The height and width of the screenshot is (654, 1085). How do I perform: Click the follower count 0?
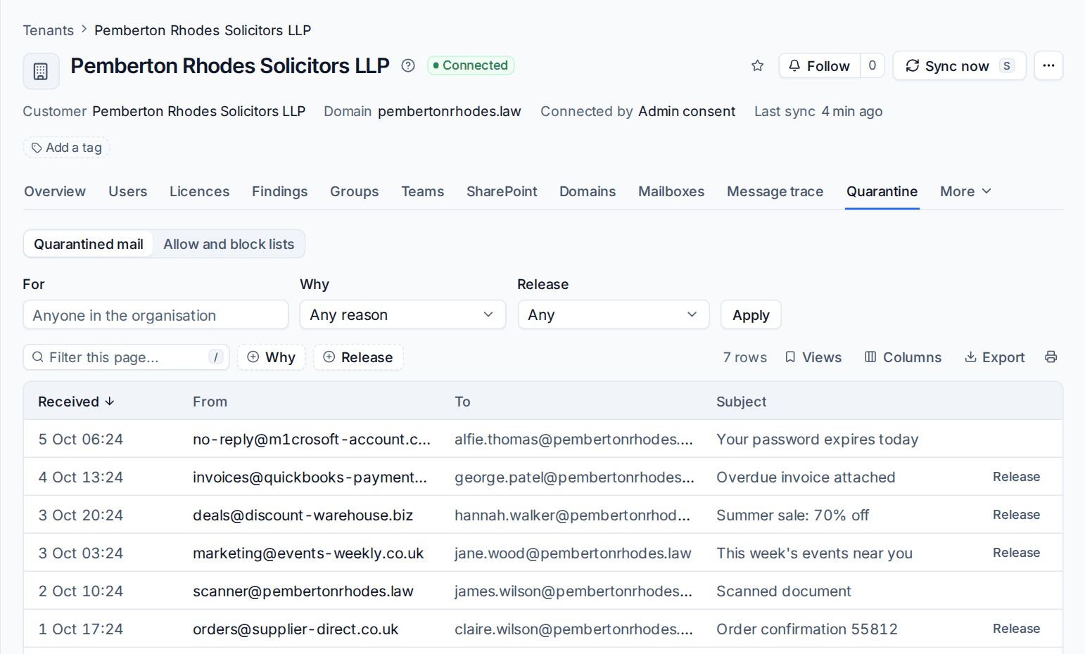click(x=872, y=65)
